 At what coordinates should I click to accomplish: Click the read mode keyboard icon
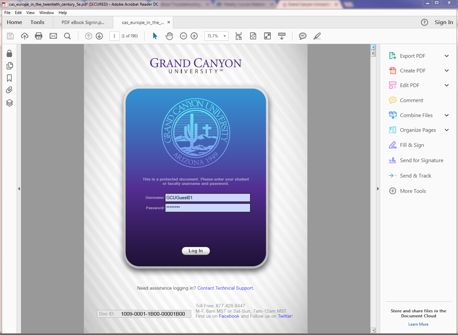pos(282,36)
